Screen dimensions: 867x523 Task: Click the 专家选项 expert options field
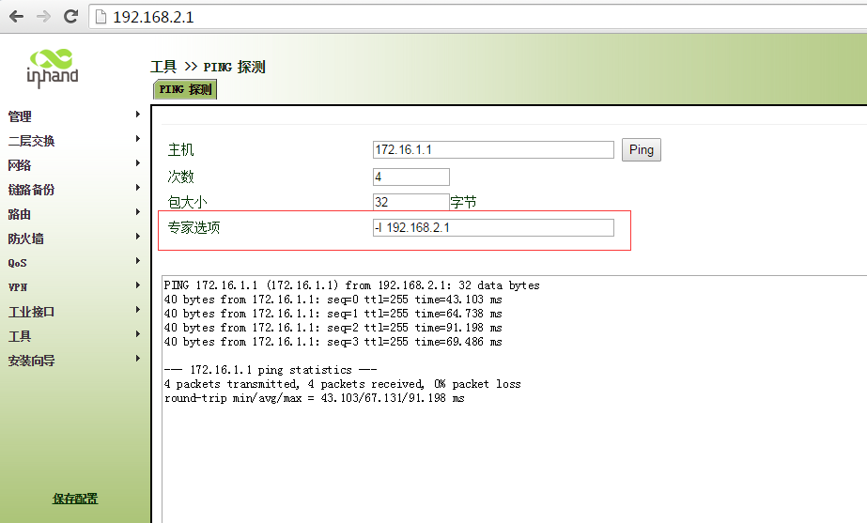(x=493, y=227)
